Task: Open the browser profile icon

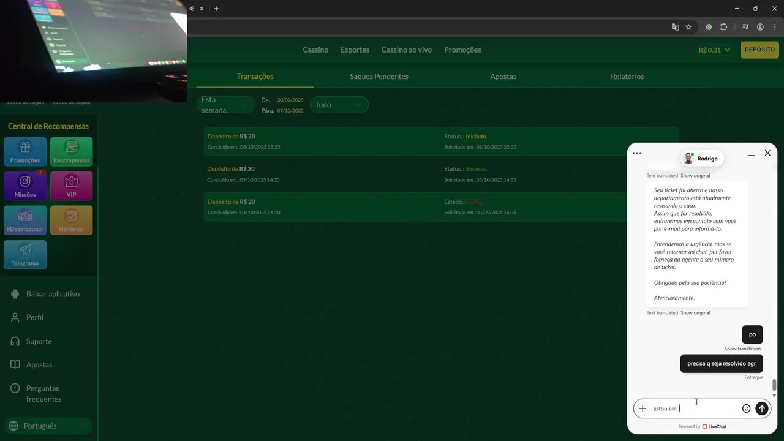Action: [x=760, y=27]
